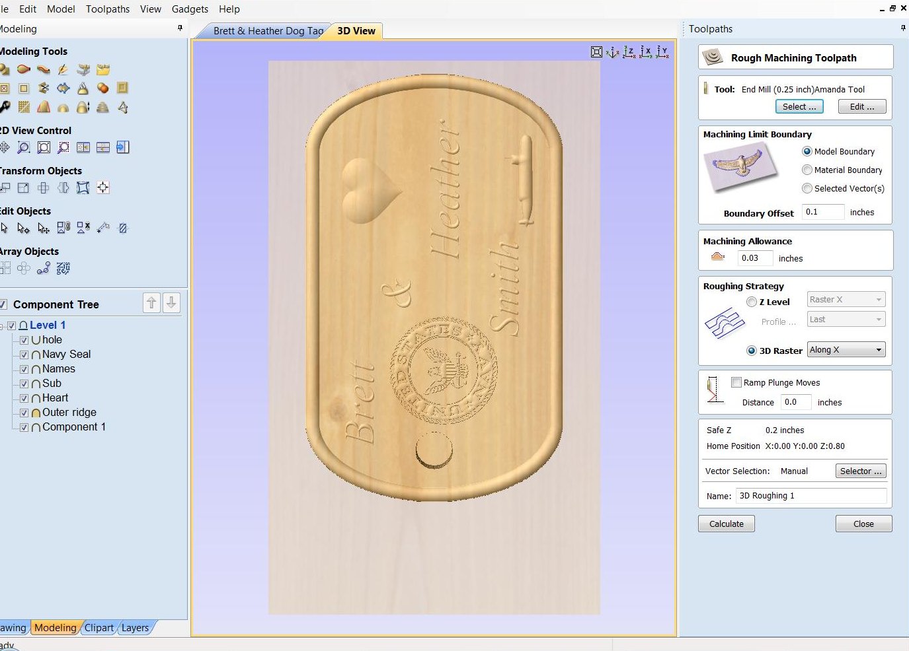This screenshot has height=651, width=909.
Task: Open the Toolpaths menu
Action: (x=108, y=9)
